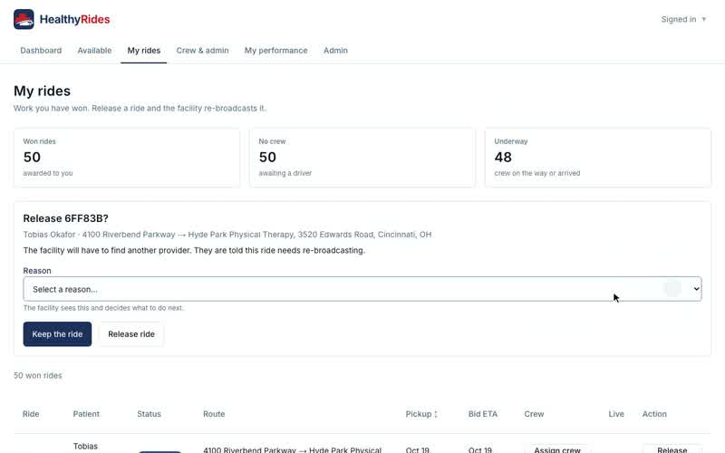The width and height of the screenshot is (725, 453).
Task: Click the My rides page heading
Action: coord(42,92)
